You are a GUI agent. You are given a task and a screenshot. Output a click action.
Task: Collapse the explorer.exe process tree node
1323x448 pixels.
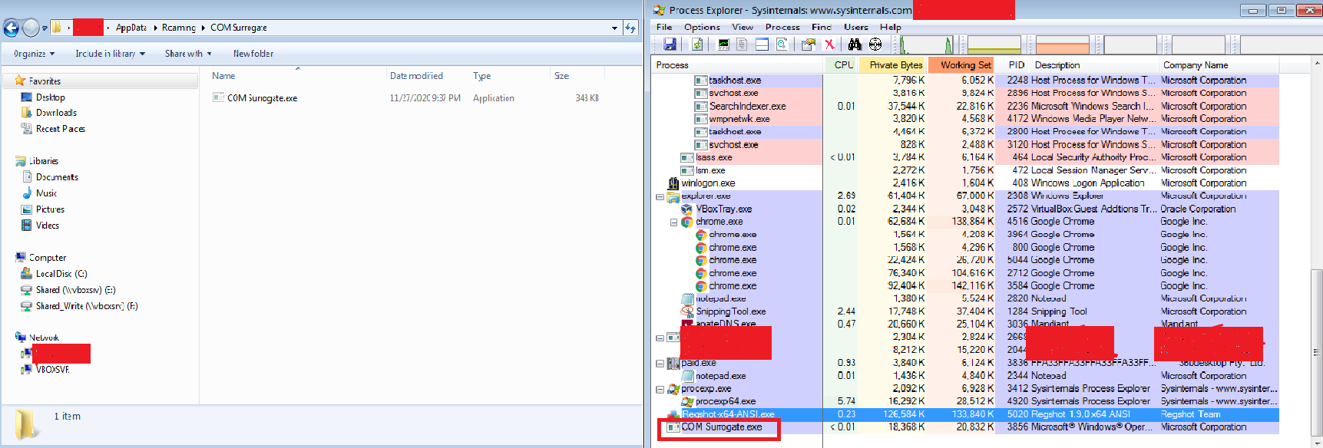pos(660,196)
